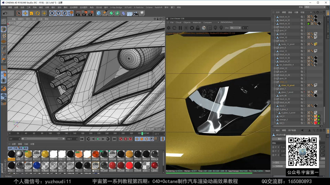Pause rendering in Live Viewer
330x185 pixels.
coord(180,28)
